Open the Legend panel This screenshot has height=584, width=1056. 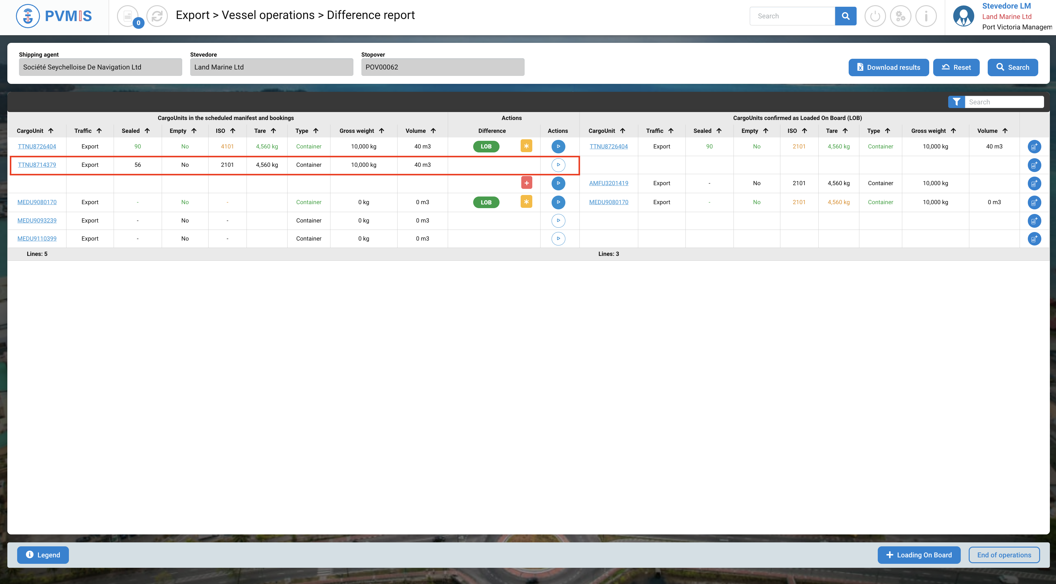43,555
